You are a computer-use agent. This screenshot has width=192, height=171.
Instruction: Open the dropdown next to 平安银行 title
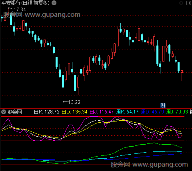tap(54, 3)
